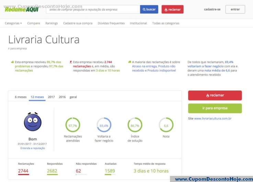The height and width of the screenshot is (182, 253).
Task: Click the 2744 Reclamações count
Action: coord(23,171)
